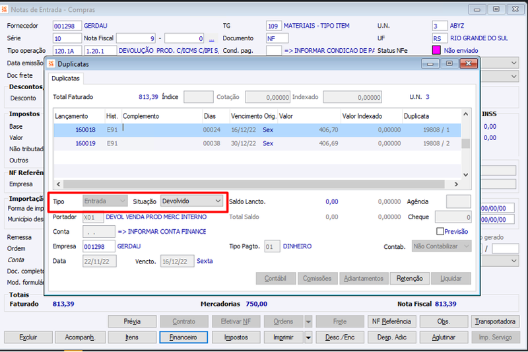Screen dimensions: 528x352
Task: Click the magenta Status NFe indicator
Action: point(436,50)
